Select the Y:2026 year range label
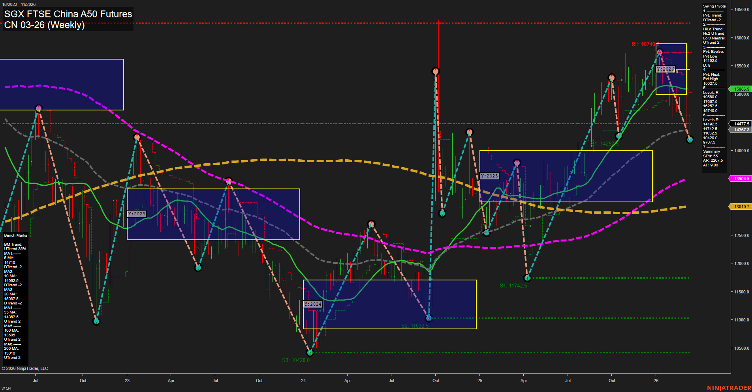The image size is (752, 392). [x=666, y=69]
